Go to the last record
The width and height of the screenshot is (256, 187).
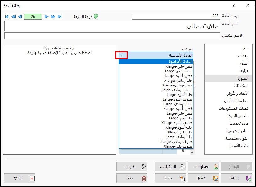click(60, 17)
